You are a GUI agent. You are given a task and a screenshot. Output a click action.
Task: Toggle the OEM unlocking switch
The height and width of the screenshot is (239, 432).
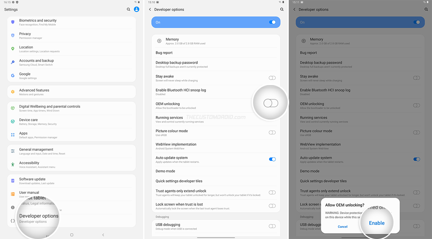point(271,103)
